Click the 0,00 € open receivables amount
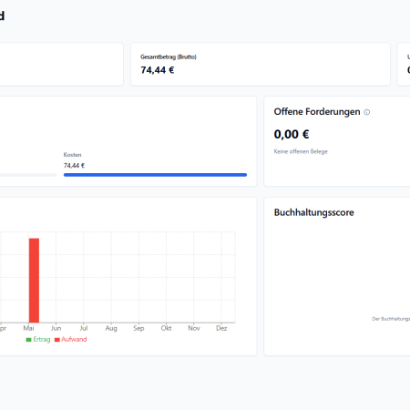This screenshot has width=410, height=410. point(292,134)
